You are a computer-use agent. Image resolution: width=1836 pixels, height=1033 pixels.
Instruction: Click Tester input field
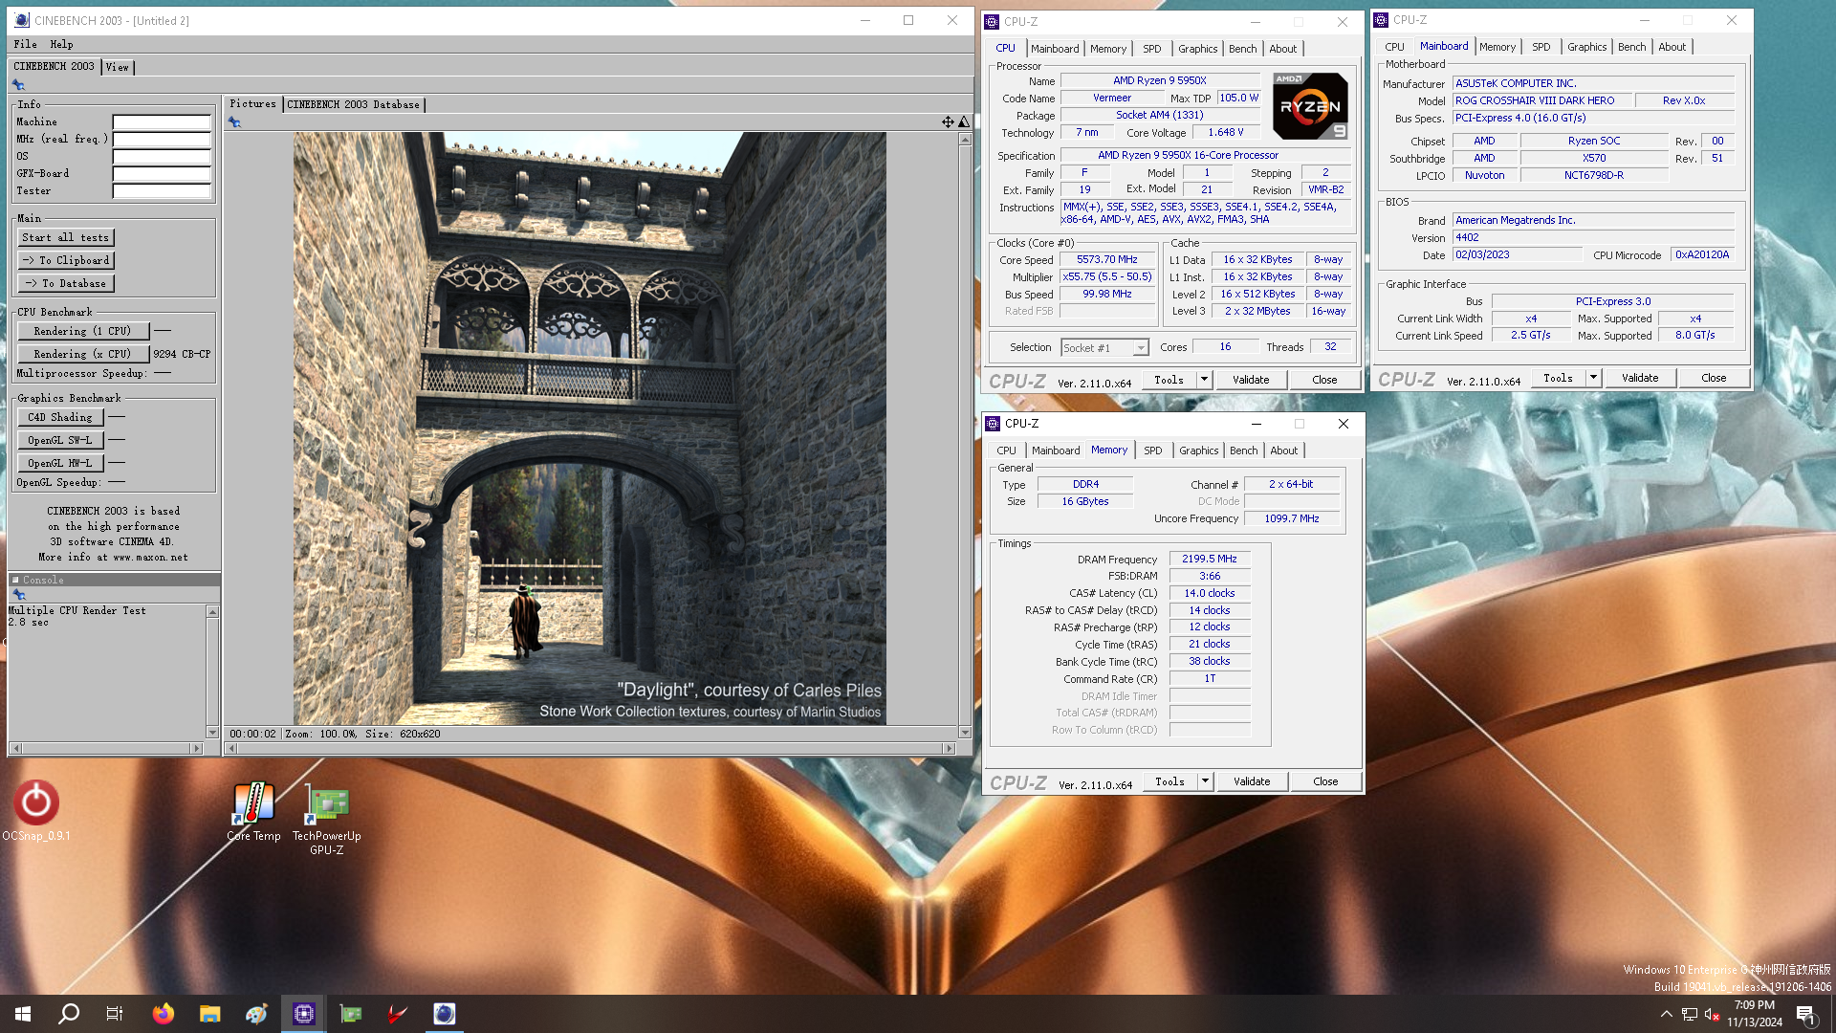(x=162, y=191)
